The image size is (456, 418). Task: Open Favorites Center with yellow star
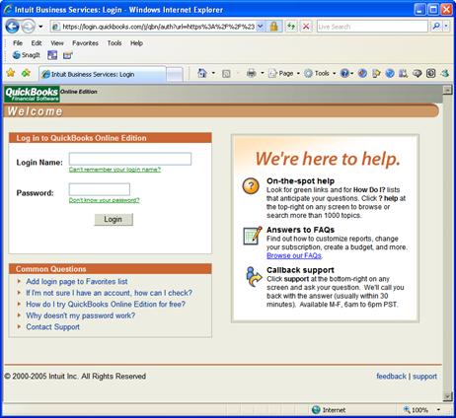11,73
